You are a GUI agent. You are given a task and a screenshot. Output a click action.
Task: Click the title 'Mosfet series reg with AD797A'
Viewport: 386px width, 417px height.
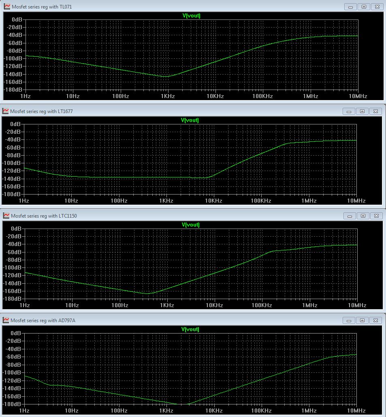(43, 321)
